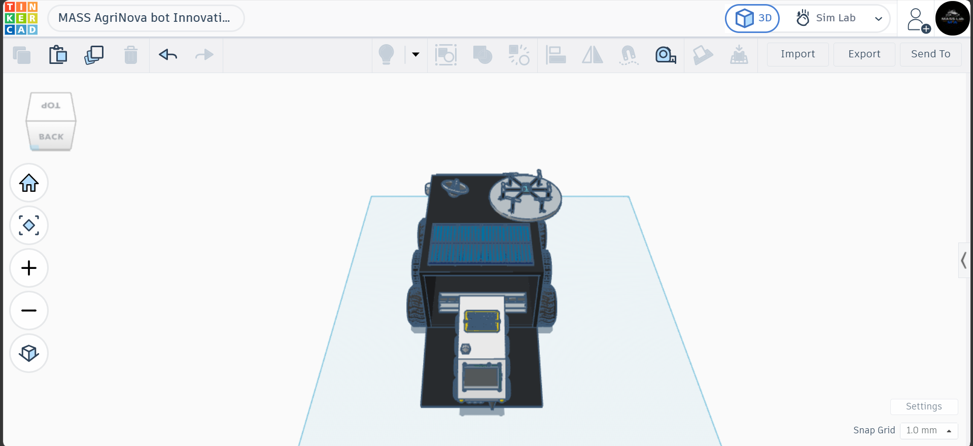Expand the lightbulb visibility dropdown arrow
The width and height of the screenshot is (973, 446).
point(415,54)
